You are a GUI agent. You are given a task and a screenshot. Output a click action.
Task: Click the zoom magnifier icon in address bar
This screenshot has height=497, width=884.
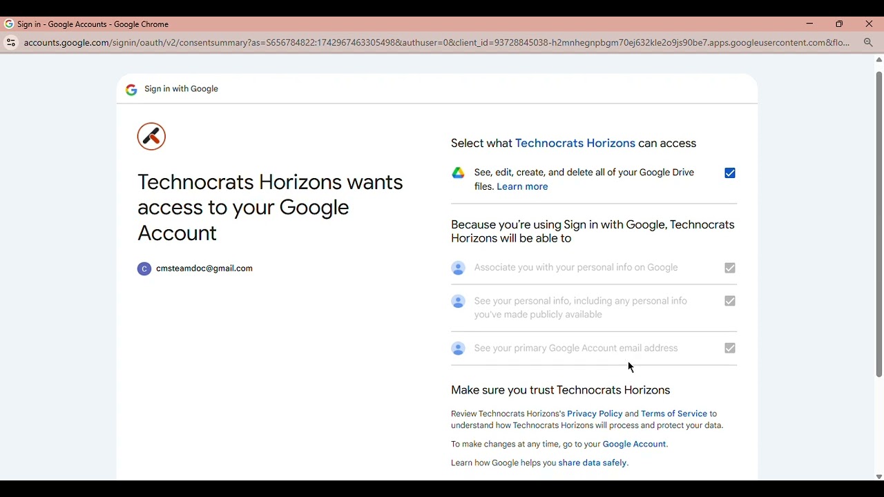869,43
